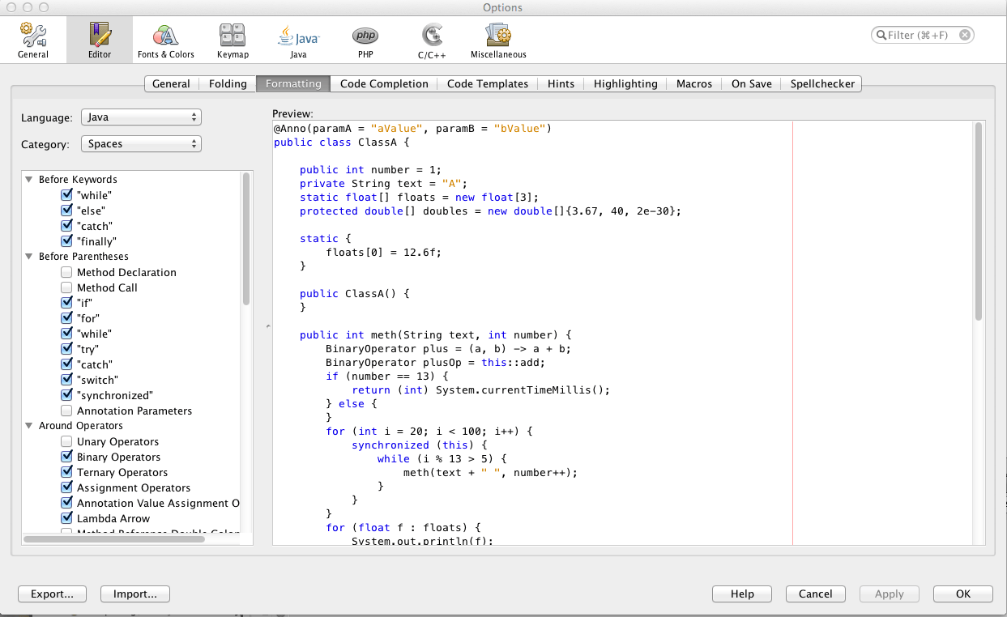Viewport: 1007px width, 617px height.
Task: Open the C/C++ options category
Action: pos(431,40)
